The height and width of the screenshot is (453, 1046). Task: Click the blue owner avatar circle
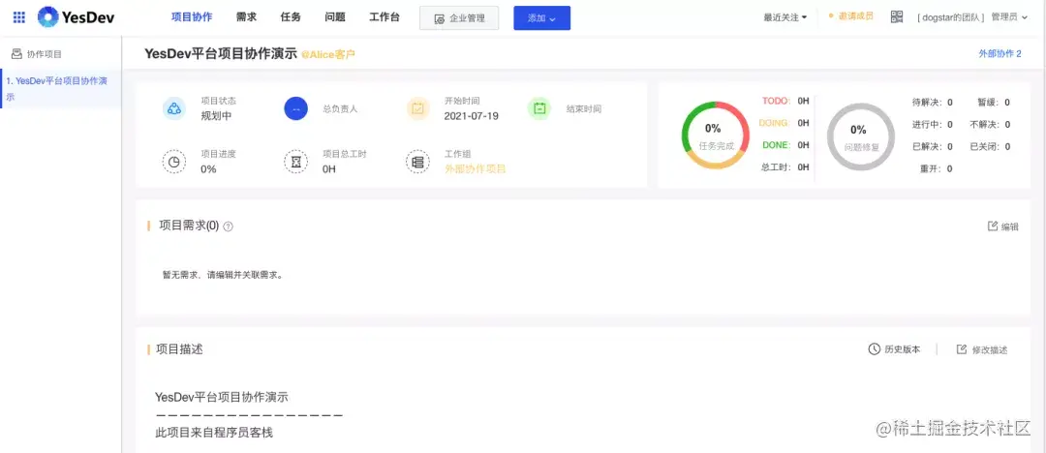tap(295, 108)
